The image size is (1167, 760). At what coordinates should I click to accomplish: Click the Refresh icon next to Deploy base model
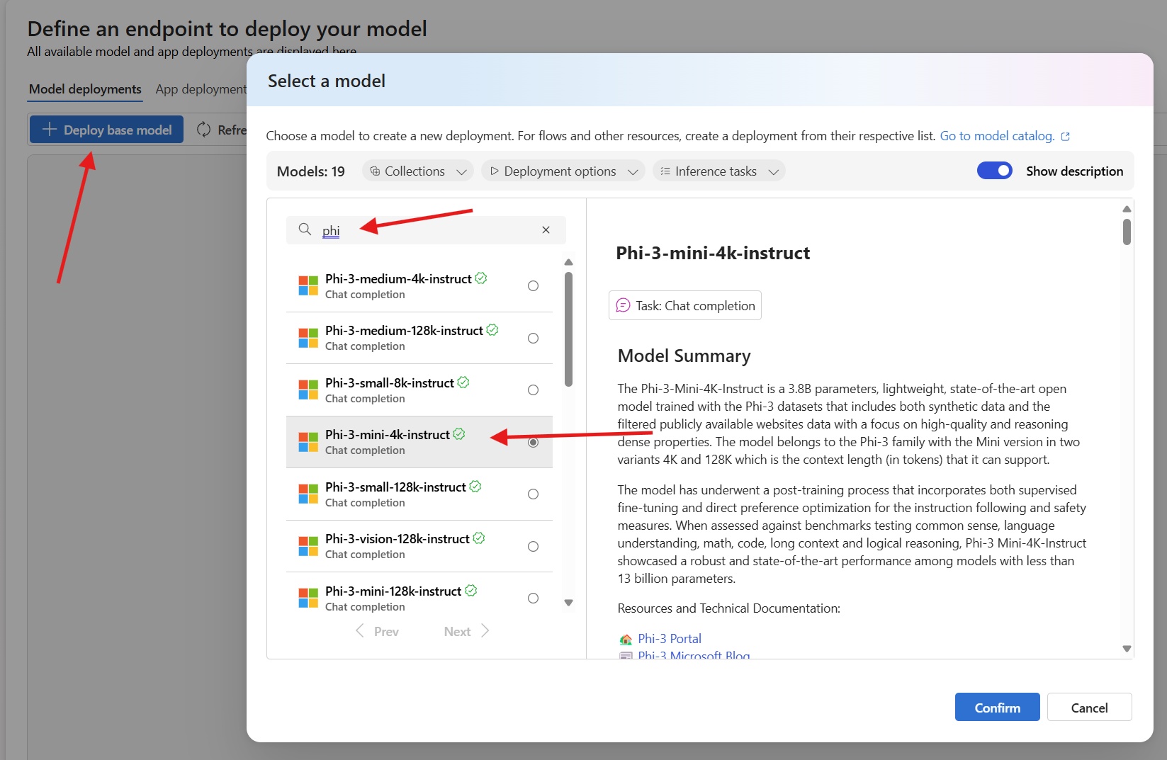(204, 130)
